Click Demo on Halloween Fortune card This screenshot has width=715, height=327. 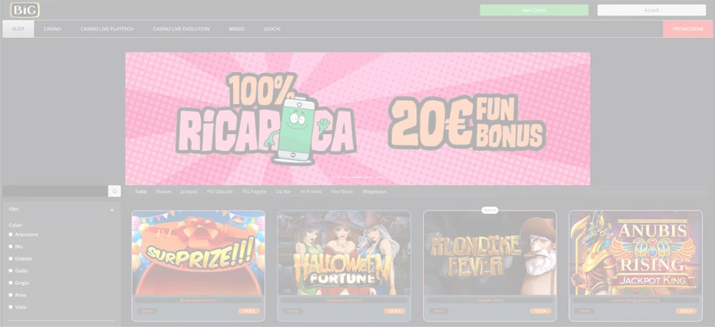293,311
